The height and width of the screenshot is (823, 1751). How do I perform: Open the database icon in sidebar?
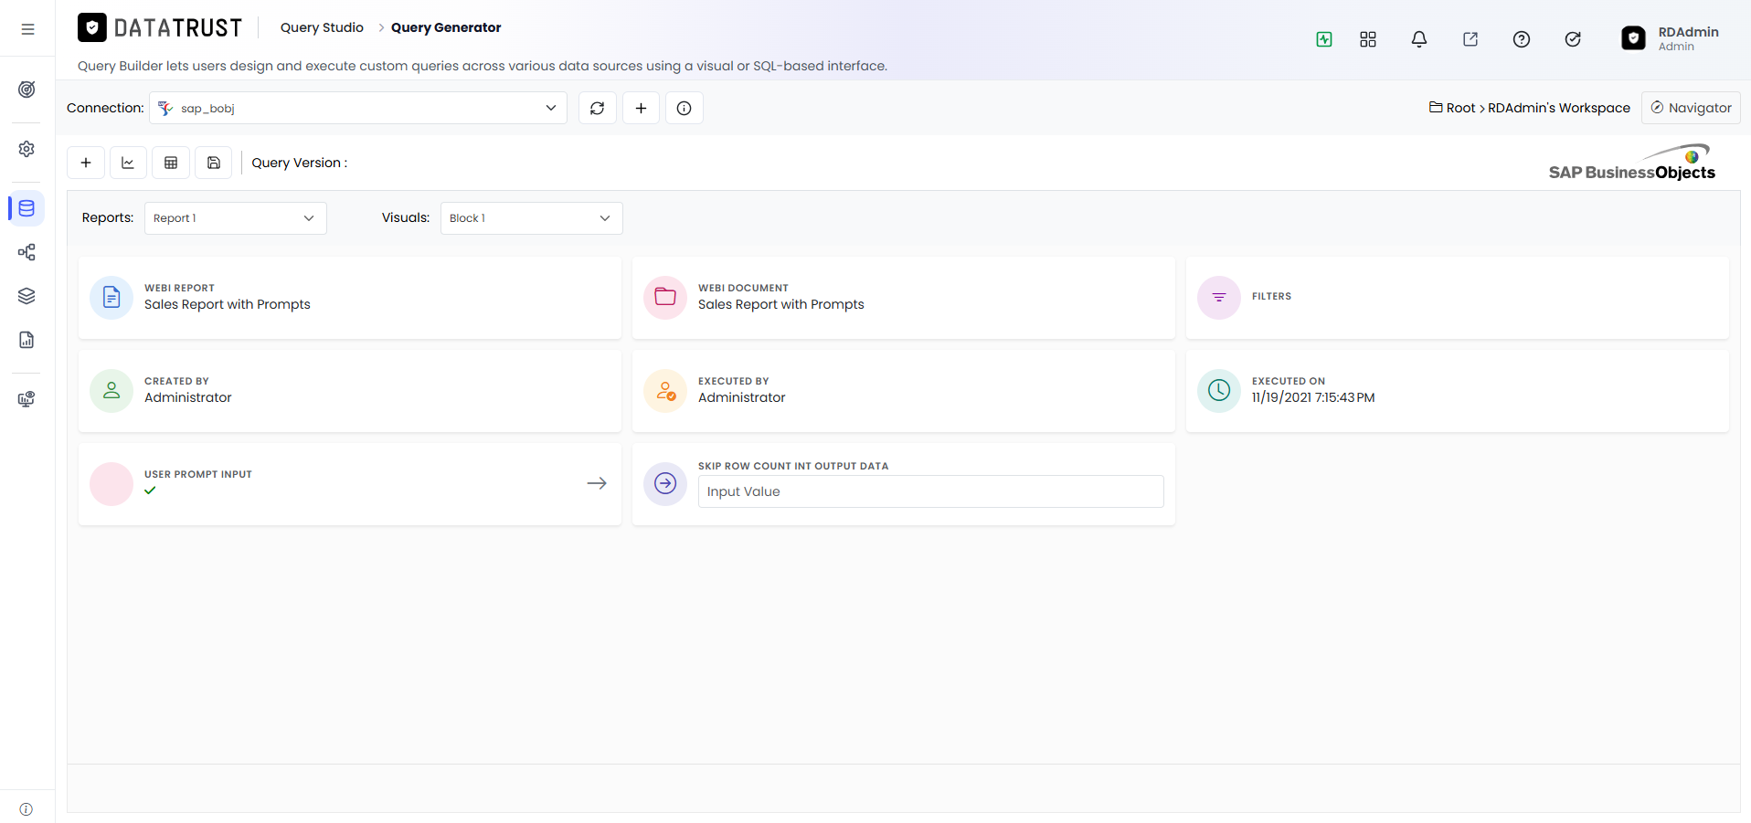click(x=27, y=208)
